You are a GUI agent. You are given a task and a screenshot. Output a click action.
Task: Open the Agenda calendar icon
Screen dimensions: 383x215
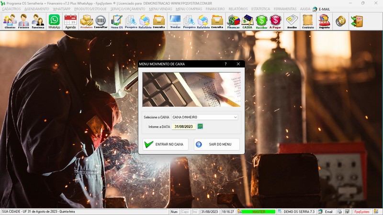tap(70, 21)
